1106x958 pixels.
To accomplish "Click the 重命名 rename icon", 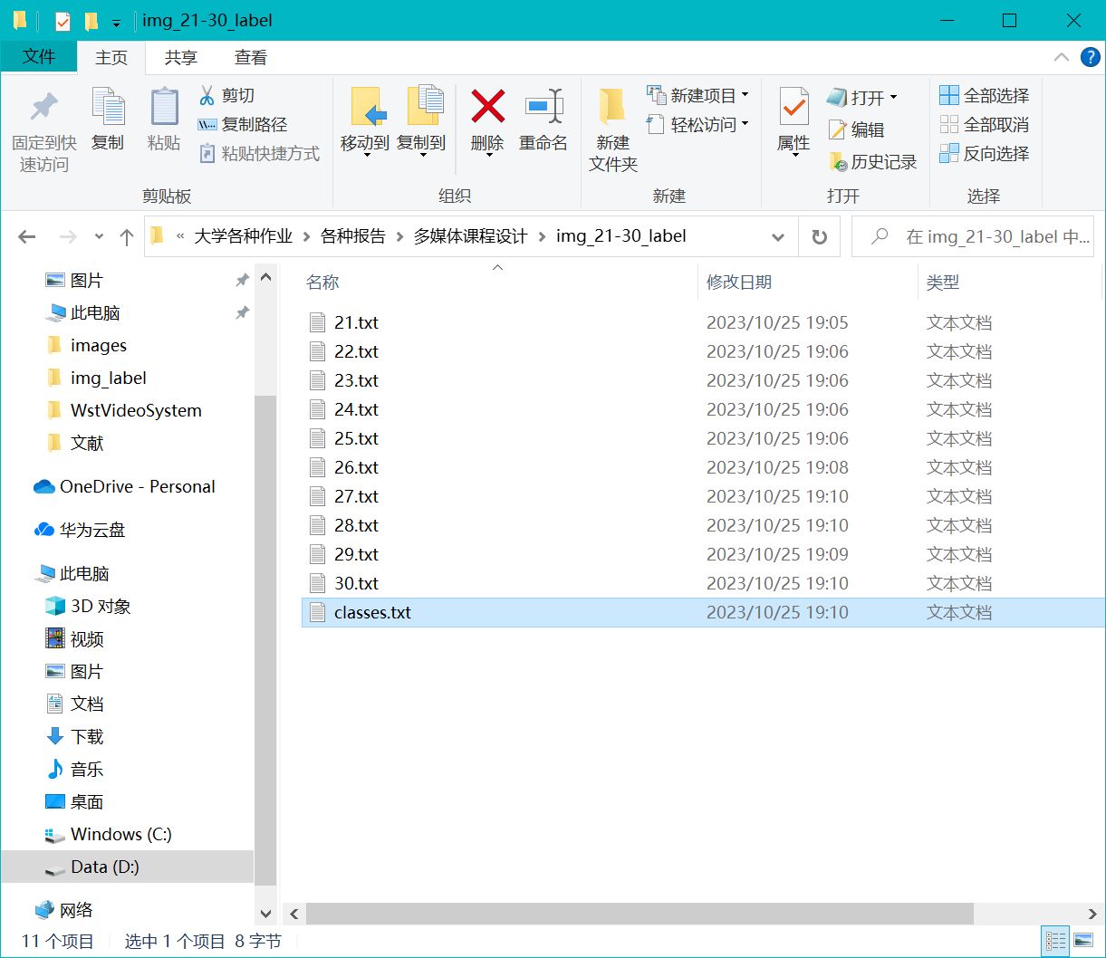I will coord(543,106).
